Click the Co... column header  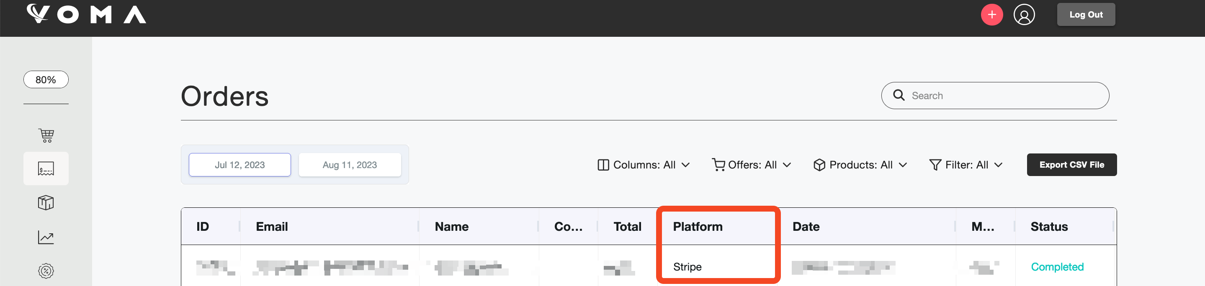(568, 227)
